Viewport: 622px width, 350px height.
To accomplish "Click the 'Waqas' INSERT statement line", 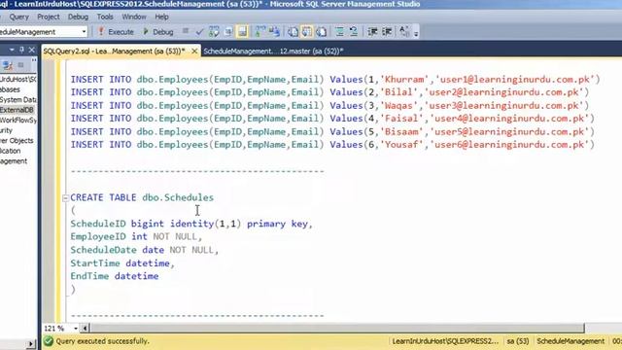I will [330, 106].
